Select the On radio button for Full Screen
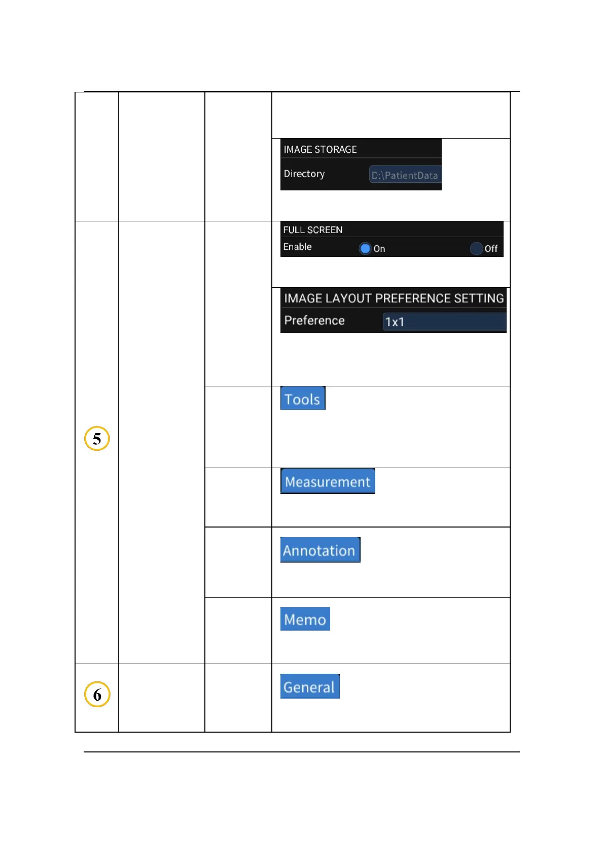This screenshot has height=855, width=604. (x=365, y=248)
